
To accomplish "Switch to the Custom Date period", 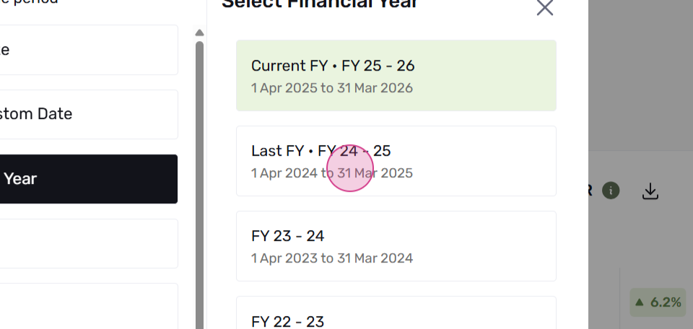I will pyautogui.click(x=88, y=115).
